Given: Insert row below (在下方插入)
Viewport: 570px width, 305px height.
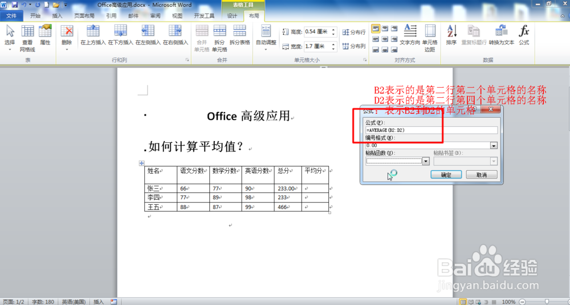Looking at the screenshot, I should pyautogui.click(x=120, y=35).
